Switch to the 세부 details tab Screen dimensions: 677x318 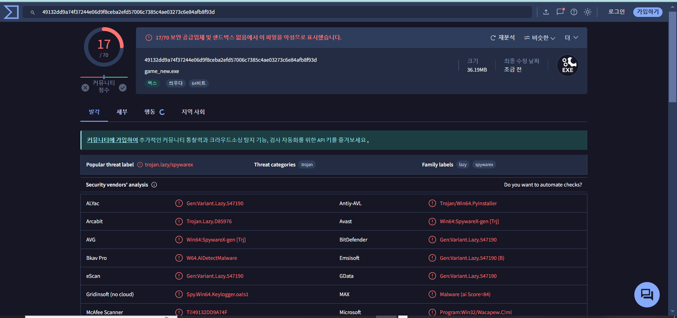point(122,112)
